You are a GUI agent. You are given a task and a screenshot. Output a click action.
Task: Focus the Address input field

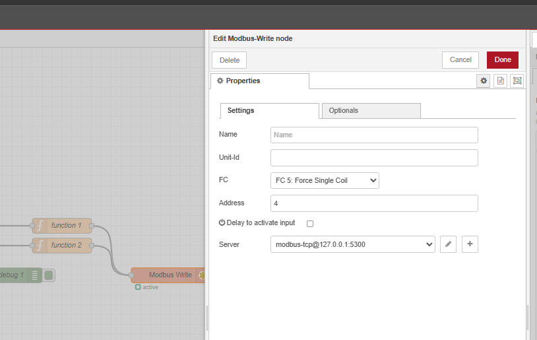[x=374, y=203]
